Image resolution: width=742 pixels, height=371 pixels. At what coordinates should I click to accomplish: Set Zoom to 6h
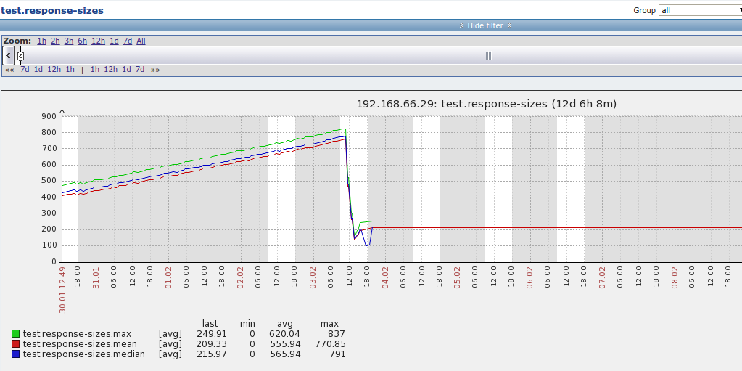click(83, 41)
